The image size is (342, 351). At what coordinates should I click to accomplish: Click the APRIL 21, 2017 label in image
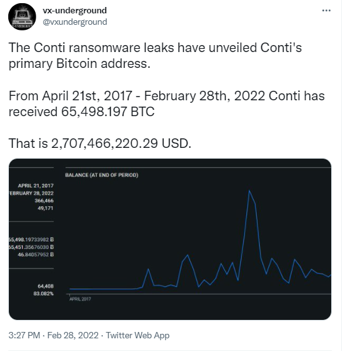click(x=36, y=185)
